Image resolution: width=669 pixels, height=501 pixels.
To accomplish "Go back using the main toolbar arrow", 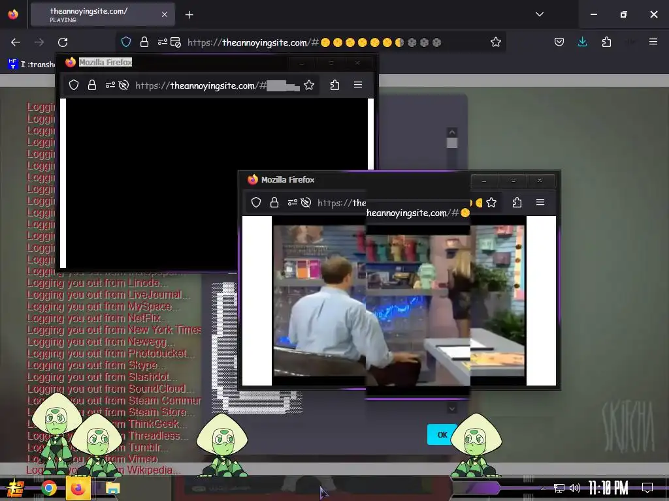I will 16,42.
